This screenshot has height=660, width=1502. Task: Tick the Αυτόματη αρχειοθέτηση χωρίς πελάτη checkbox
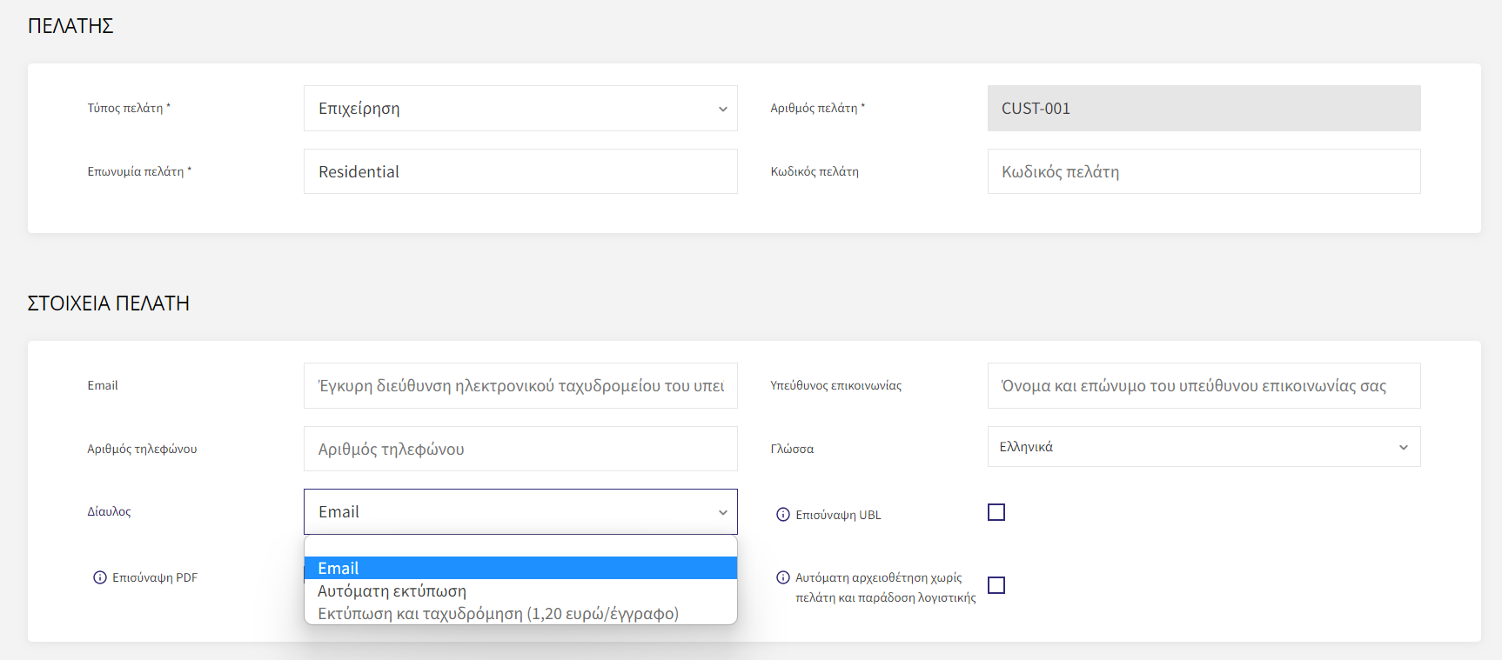click(996, 585)
